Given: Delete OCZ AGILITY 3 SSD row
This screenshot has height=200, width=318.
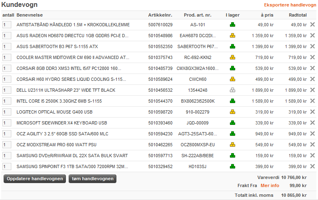Looking at the screenshot, I should pyautogui.click(x=312, y=134).
